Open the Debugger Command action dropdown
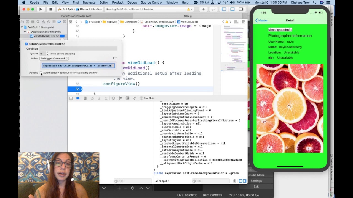 point(54,59)
